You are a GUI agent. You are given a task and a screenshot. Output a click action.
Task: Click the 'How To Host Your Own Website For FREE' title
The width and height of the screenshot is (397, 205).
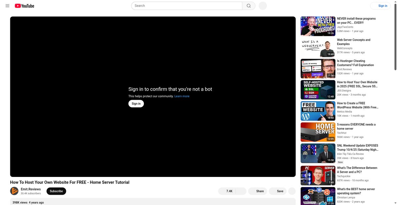pos(70,182)
